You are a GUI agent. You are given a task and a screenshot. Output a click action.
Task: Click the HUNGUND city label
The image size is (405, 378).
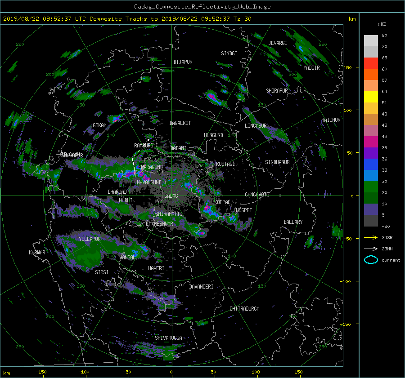pyautogui.click(x=213, y=135)
